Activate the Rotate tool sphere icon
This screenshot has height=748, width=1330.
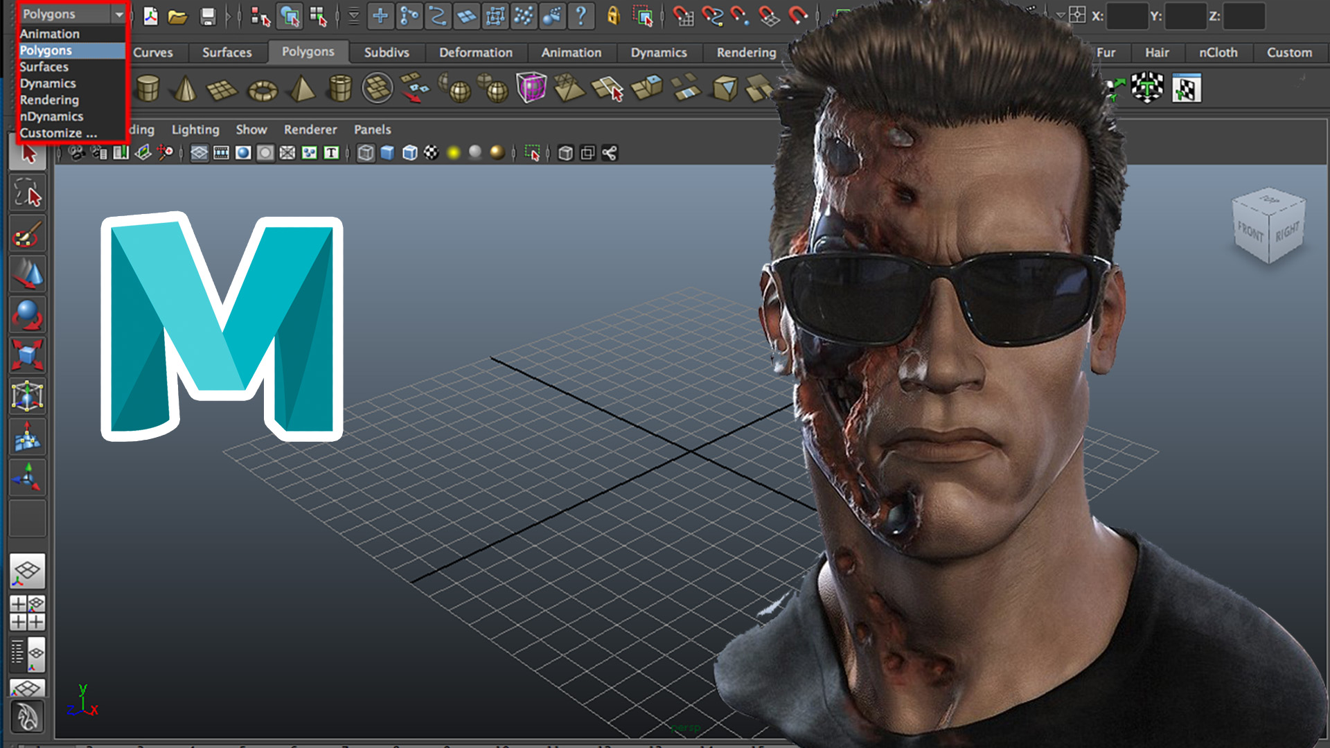click(x=27, y=315)
